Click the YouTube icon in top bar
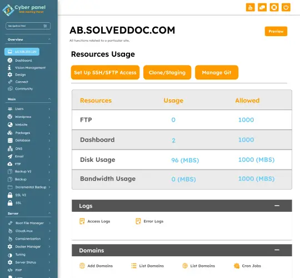Screen dimensions: 300x278 click(250, 8)
